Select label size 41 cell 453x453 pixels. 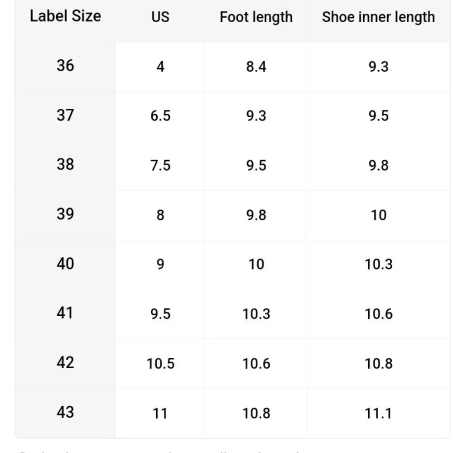pos(65,313)
